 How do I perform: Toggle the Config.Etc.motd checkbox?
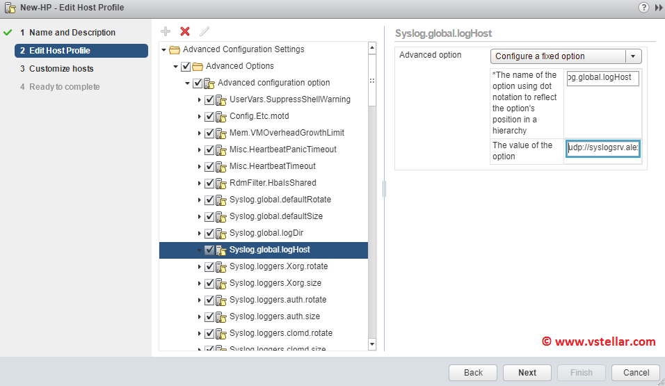(x=209, y=116)
